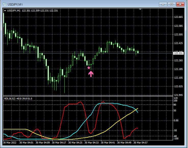Click the pink up arrow buy signal
Viewport: 188px width, 148px height.
coord(91,74)
